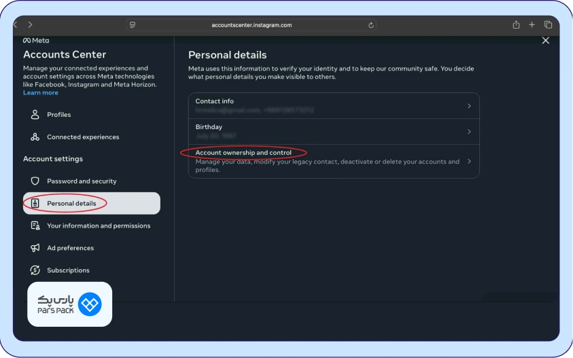Screen dimensions: 573x358
Task: Open a new browser tab with plus icon
Action: pyautogui.click(x=532, y=25)
